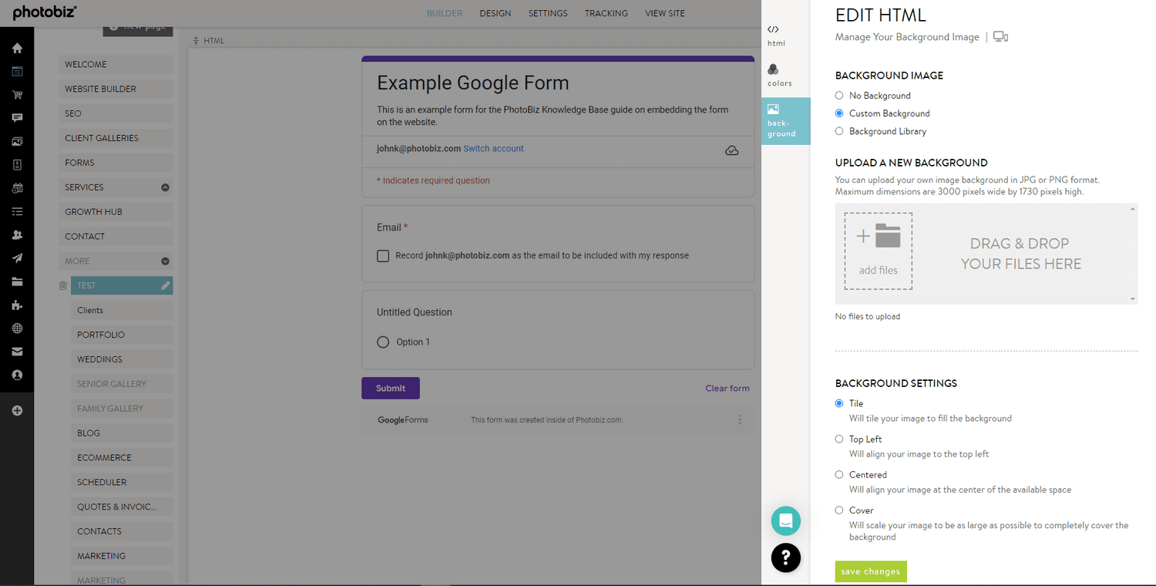The width and height of the screenshot is (1156, 586).
Task: Select the calendar scheduler icon in sidebar
Action: click(x=16, y=187)
